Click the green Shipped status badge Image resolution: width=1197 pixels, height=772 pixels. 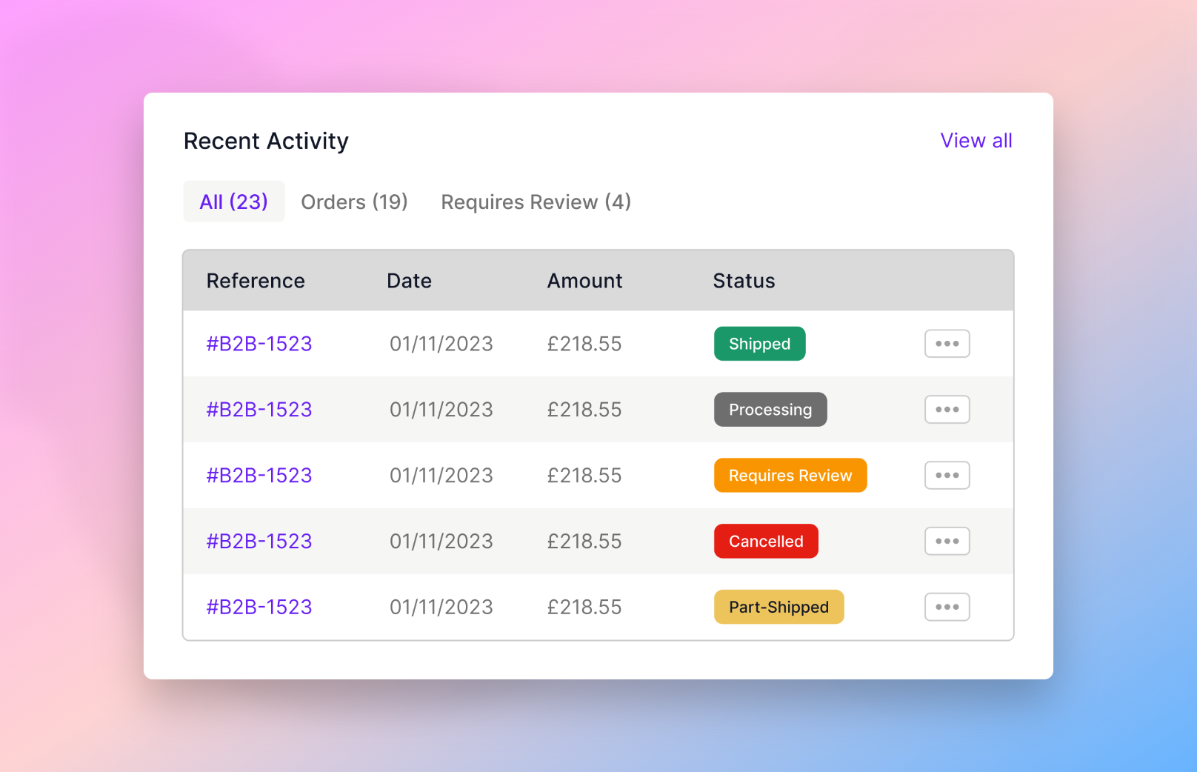759,343
